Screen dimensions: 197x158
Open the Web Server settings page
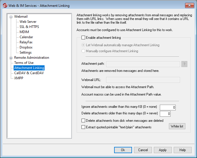coord(28,22)
